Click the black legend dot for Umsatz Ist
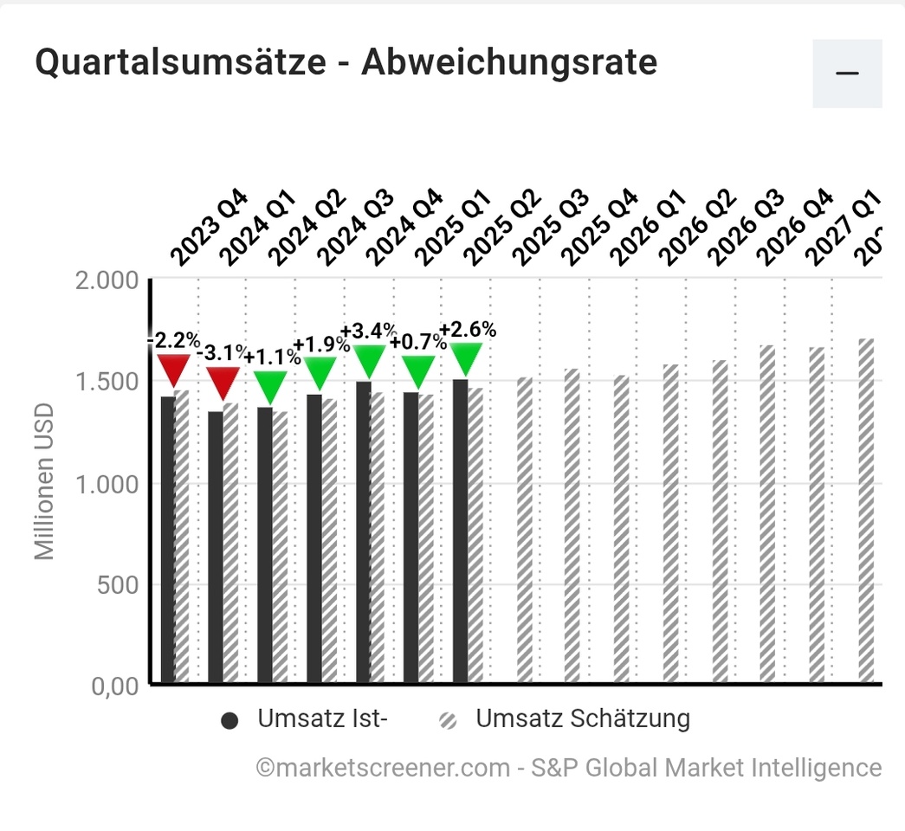Viewport: 905px width, 831px height. click(x=229, y=721)
